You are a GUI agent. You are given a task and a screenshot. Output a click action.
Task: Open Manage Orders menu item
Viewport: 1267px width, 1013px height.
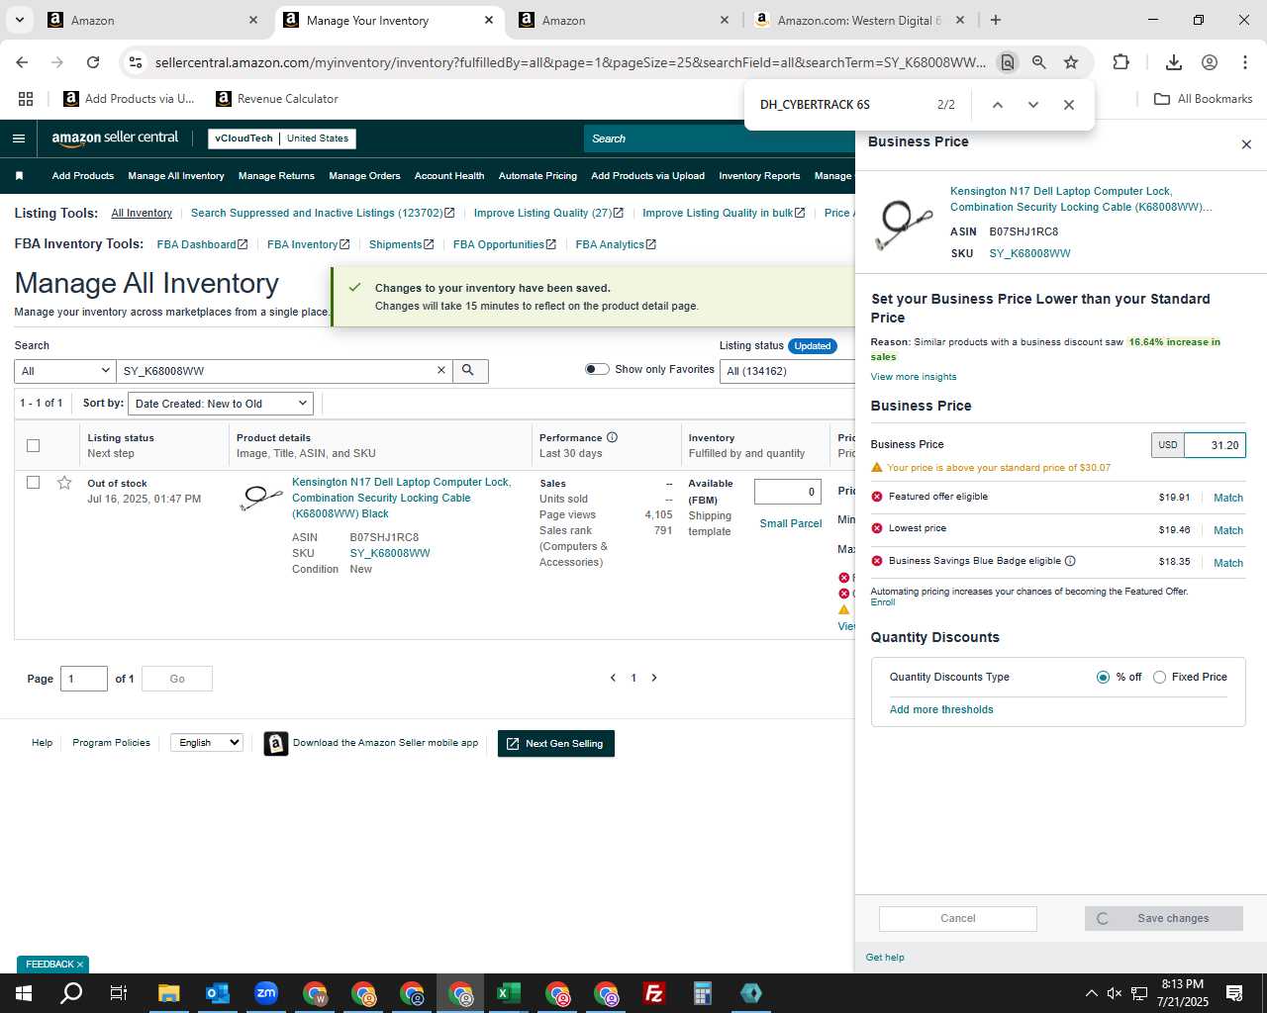(364, 176)
